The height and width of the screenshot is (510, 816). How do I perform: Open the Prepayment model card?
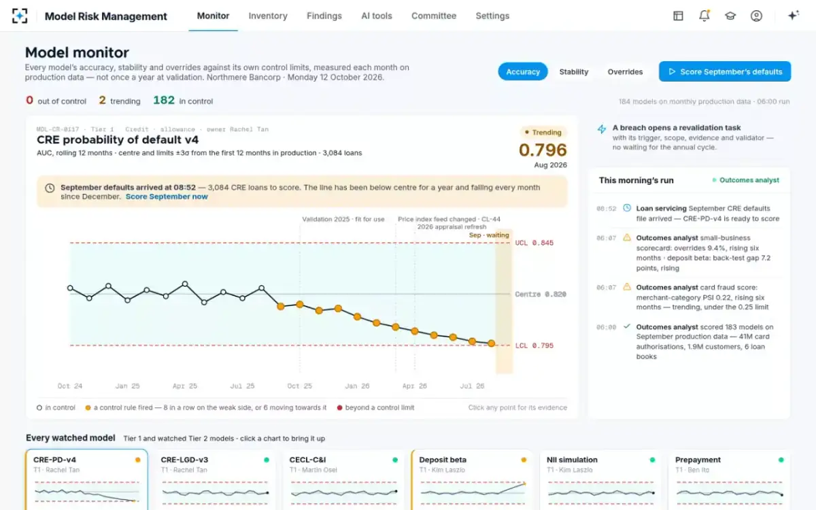pos(729,479)
